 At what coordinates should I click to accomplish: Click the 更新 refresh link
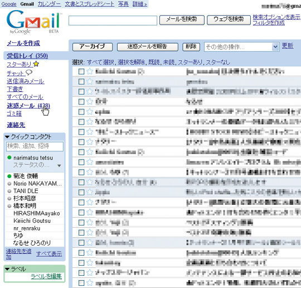pos(288,46)
